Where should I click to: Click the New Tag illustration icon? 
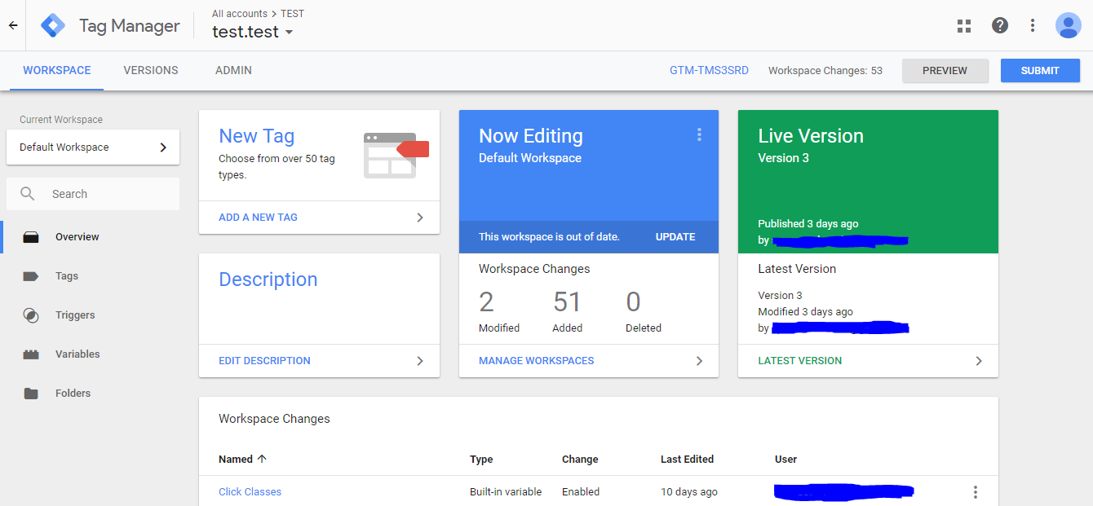point(396,156)
